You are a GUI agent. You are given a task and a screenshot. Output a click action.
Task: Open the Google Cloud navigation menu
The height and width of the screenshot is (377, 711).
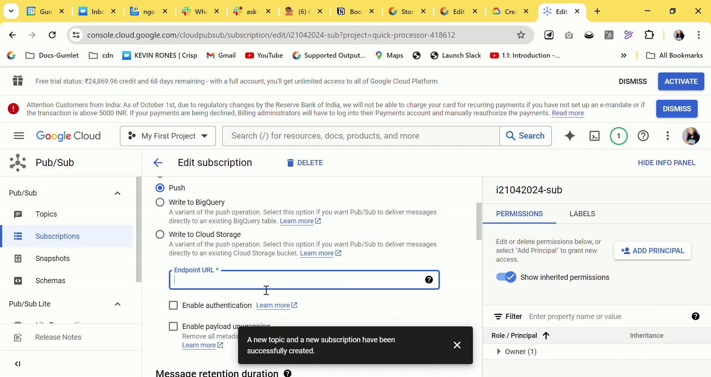pyautogui.click(x=19, y=136)
